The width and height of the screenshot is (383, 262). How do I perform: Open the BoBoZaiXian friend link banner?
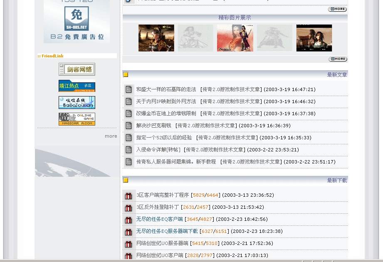coord(77,102)
